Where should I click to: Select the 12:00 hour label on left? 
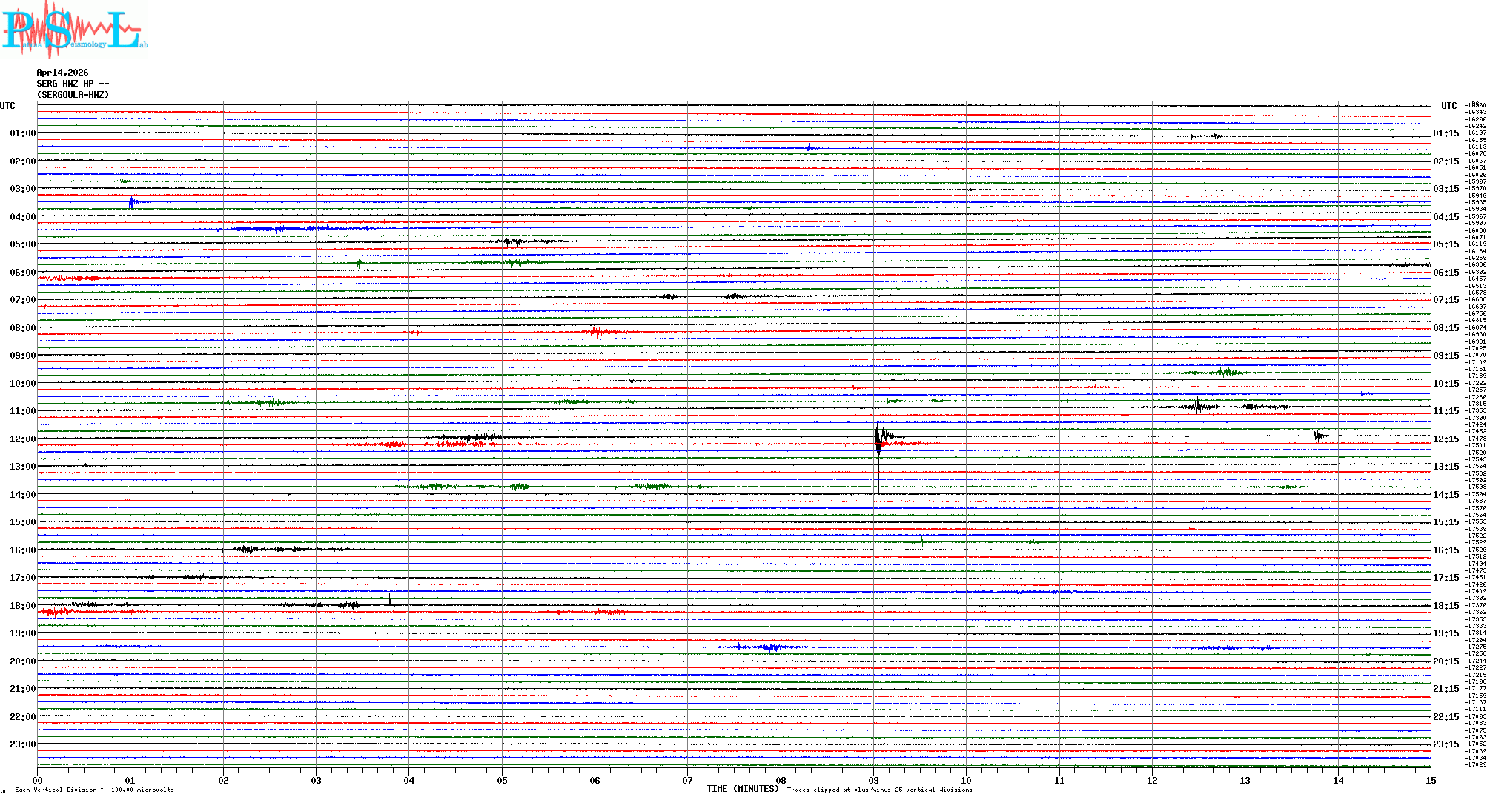[x=22, y=439]
